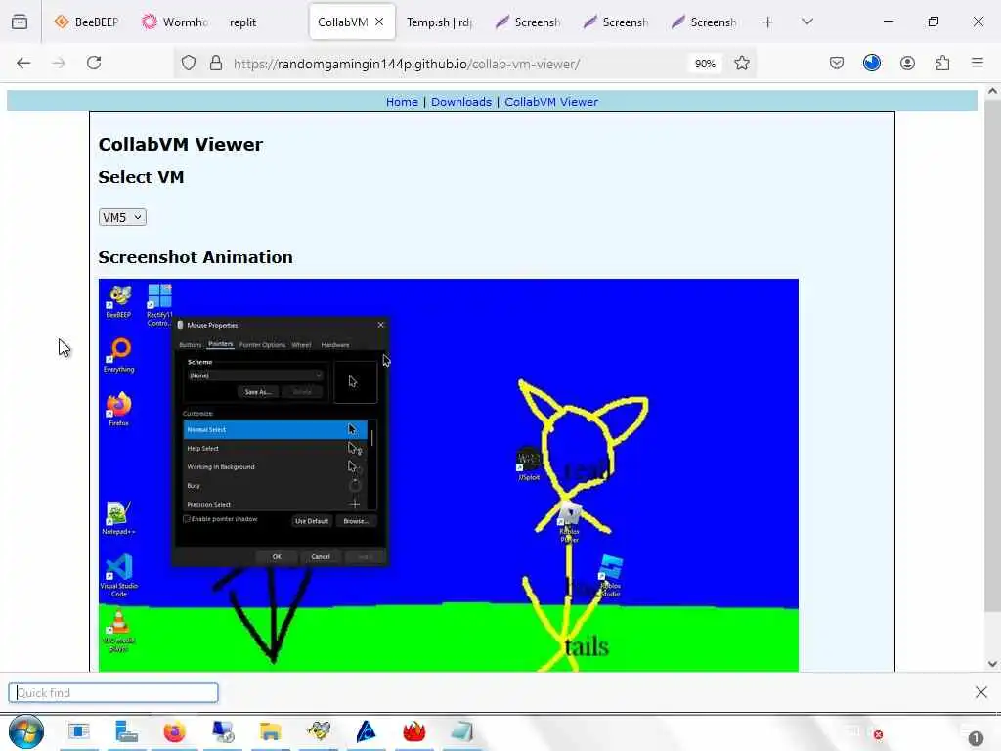Click the VLC media player desktop icon in the VM
The width and height of the screenshot is (1001, 751).
(x=118, y=631)
